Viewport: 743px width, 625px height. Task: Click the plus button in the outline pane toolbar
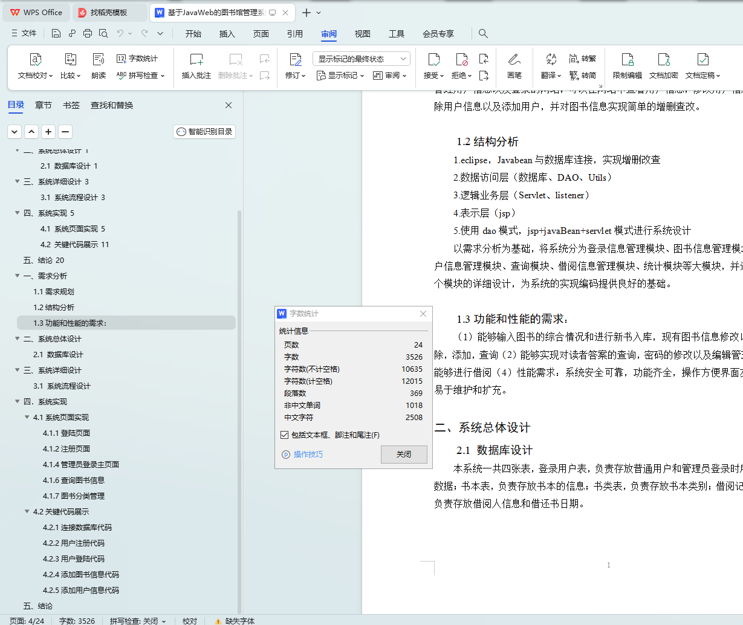[48, 132]
